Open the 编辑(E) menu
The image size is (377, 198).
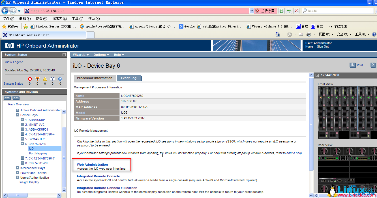click(x=25, y=19)
